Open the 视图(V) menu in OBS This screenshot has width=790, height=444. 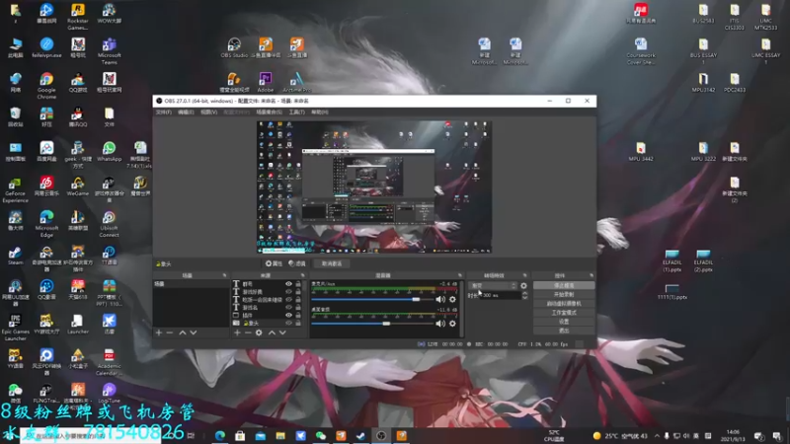[208, 111]
